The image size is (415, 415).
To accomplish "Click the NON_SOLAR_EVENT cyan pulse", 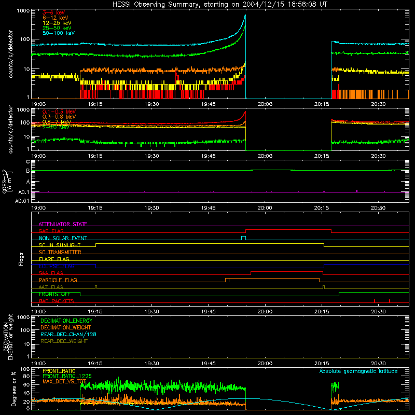I will point(243,238).
